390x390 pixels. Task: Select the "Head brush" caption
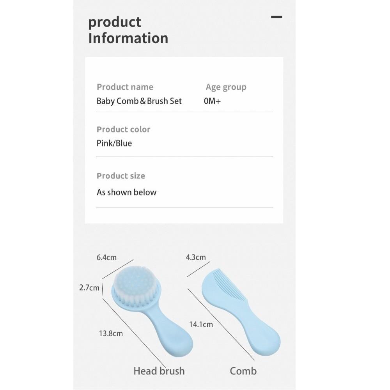pos(159,370)
